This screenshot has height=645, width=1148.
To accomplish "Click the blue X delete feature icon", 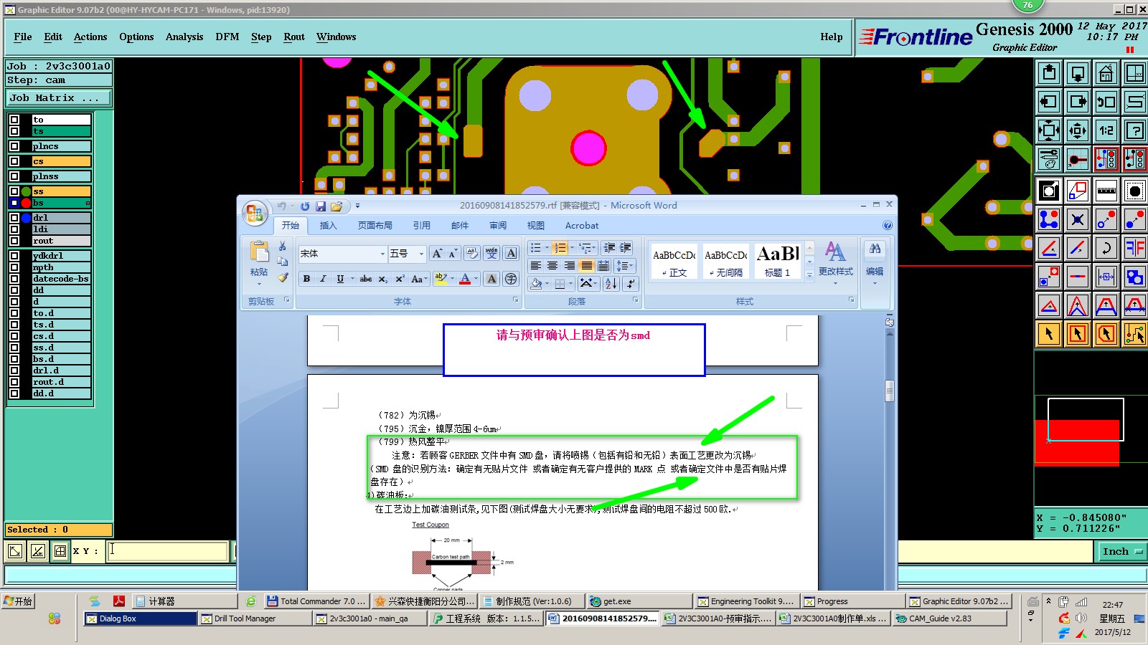I will tap(1078, 219).
